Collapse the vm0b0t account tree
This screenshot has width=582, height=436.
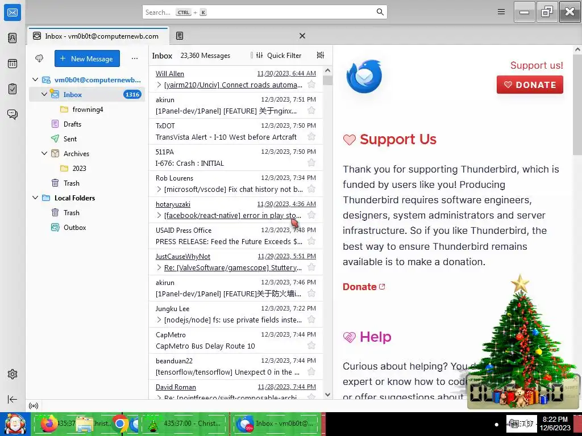click(x=35, y=79)
